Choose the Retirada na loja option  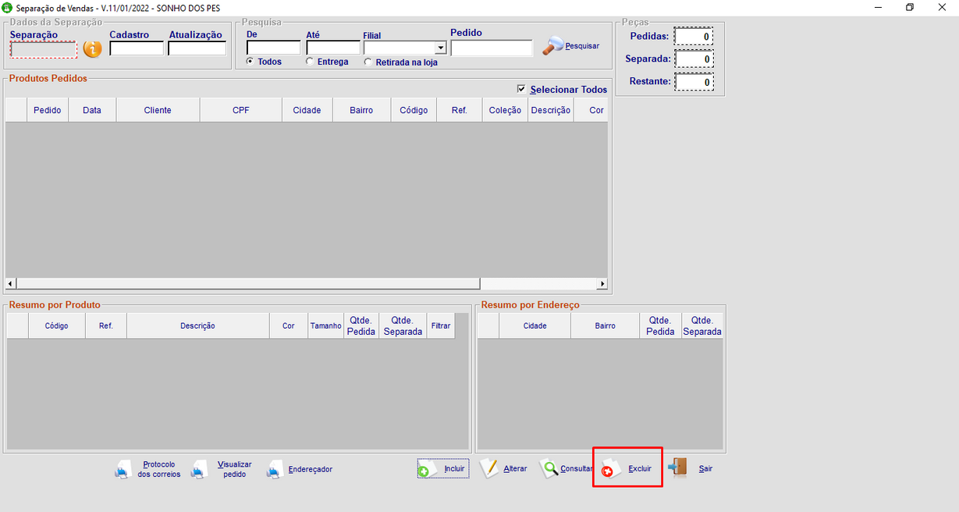368,62
